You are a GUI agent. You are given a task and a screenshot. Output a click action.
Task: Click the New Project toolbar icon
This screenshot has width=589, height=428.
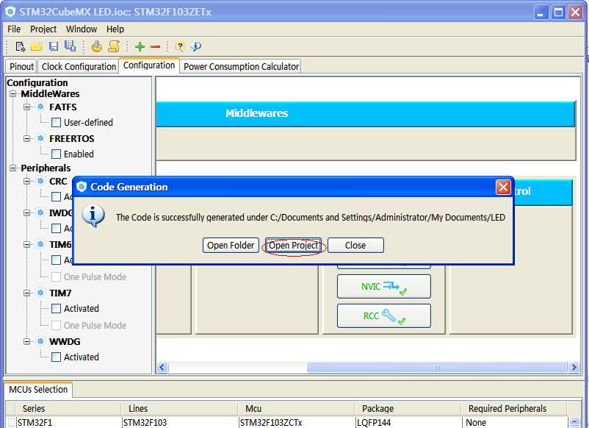pyautogui.click(x=20, y=46)
